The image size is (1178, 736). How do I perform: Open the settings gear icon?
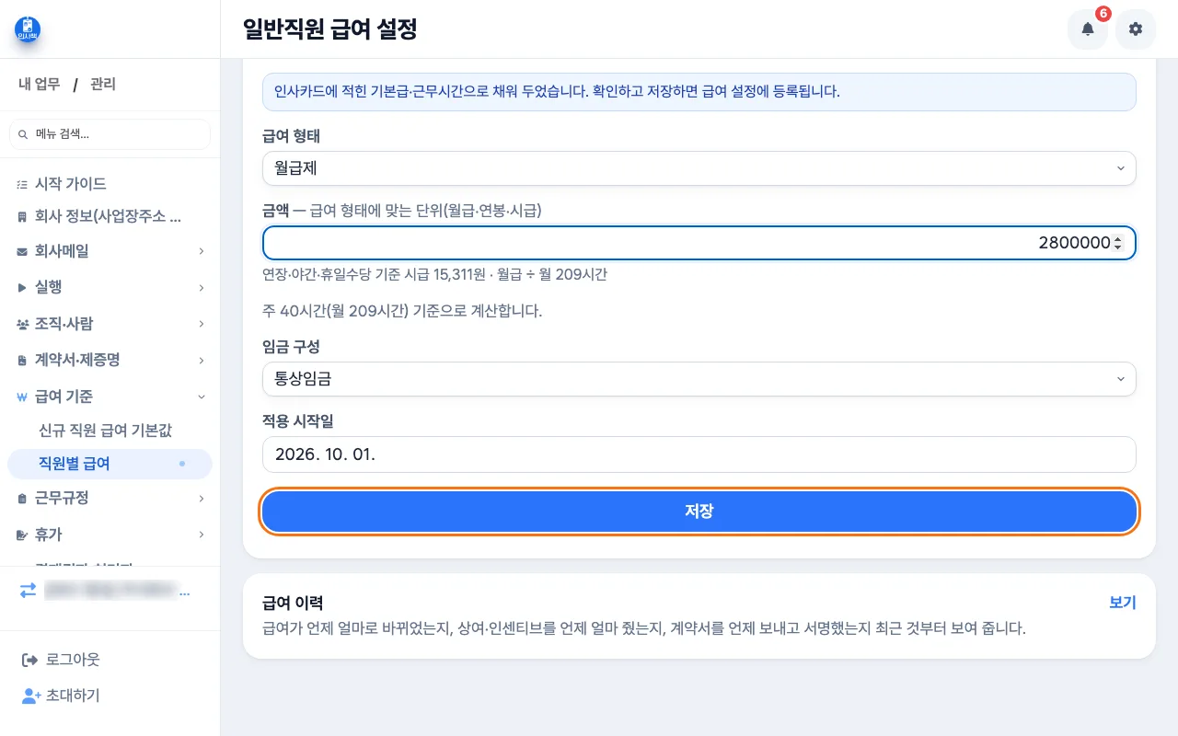[1136, 29]
